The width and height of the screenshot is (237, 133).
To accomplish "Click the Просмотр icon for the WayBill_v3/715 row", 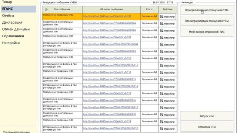I will pos(162,93).
